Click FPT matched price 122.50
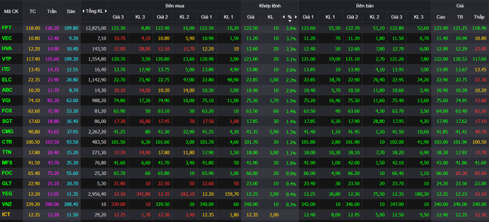The width and height of the screenshot is (489, 222). [251, 28]
